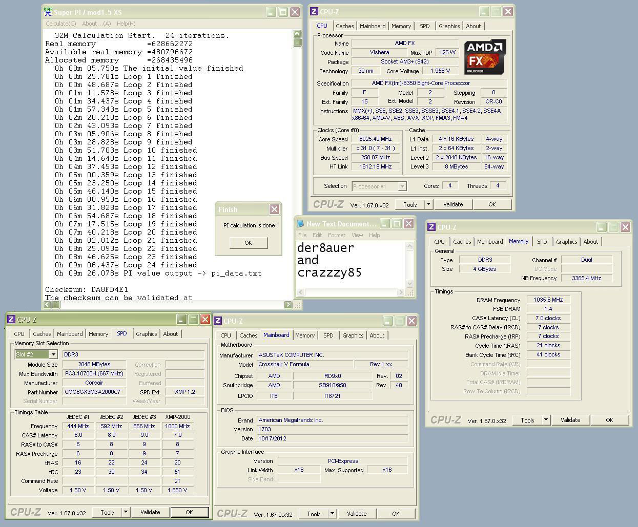Click the AMD FX Unlocked logo
The image size is (638, 527).
click(485, 56)
